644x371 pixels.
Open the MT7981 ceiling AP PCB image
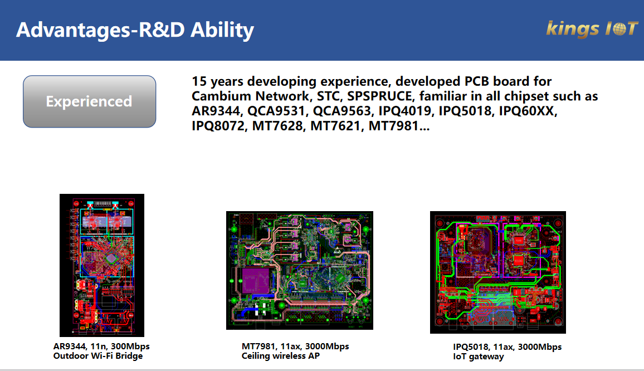(300, 270)
